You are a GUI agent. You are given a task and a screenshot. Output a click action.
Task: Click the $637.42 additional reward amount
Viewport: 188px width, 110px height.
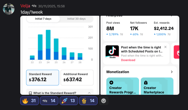[x=73, y=80]
